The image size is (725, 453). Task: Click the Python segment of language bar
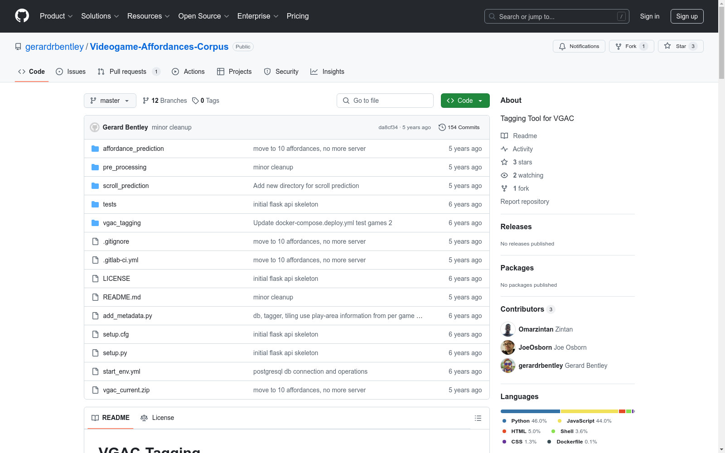pyautogui.click(x=530, y=411)
